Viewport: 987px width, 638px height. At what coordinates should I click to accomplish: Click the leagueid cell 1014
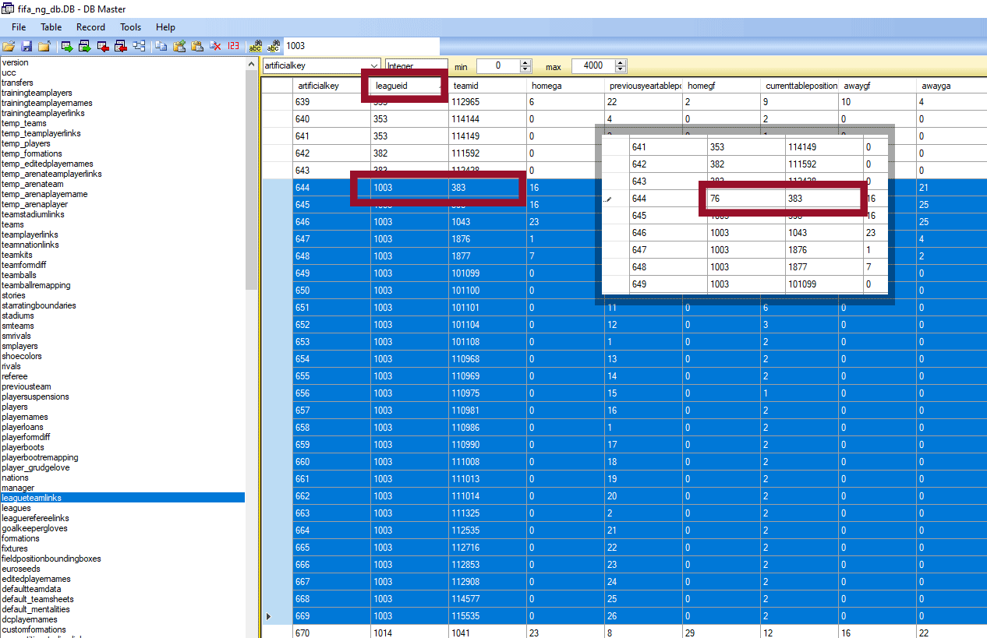409,633
